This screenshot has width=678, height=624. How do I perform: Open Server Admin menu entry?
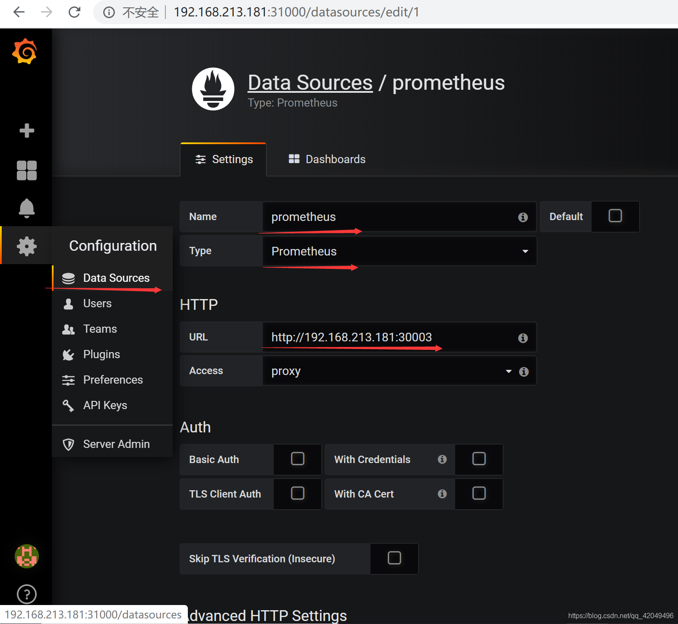click(112, 444)
